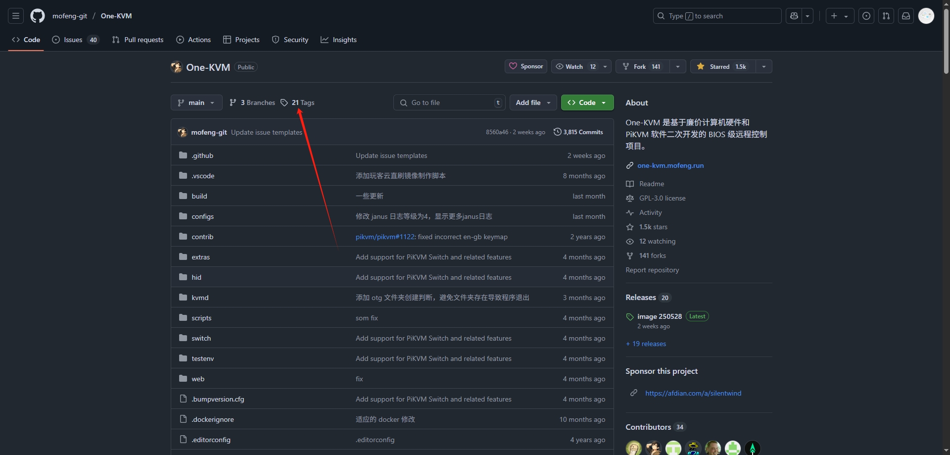Image resolution: width=950 pixels, height=455 pixels.
Task: Open the main branch selector dropdown
Action: click(x=196, y=102)
